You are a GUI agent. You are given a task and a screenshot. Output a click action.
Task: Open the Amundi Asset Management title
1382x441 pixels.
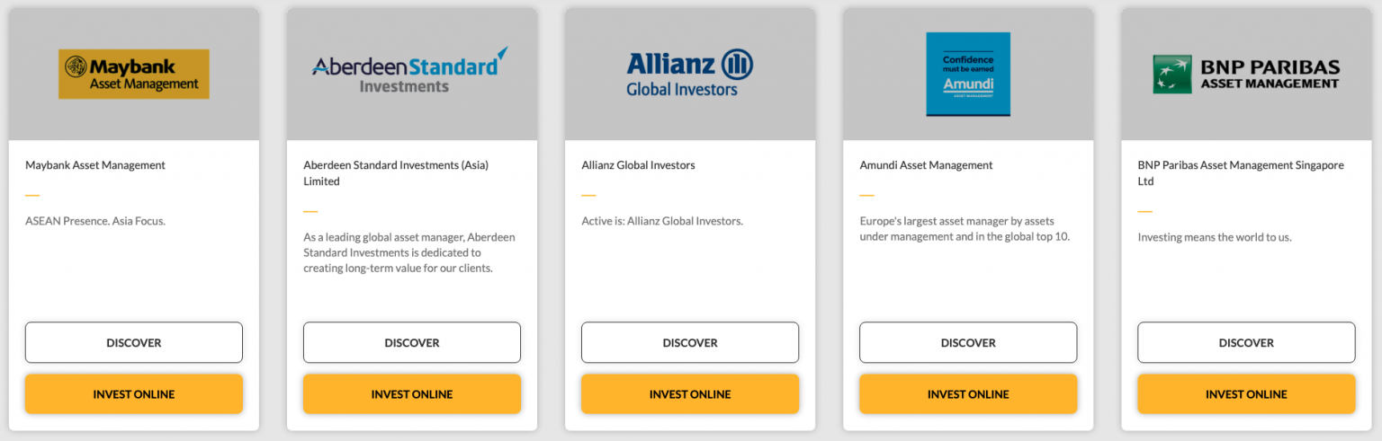point(926,165)
